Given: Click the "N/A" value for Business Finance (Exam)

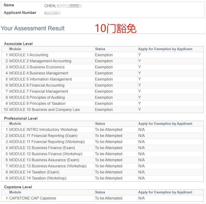Looking at the screenshot, I should (x=141, y=148).
